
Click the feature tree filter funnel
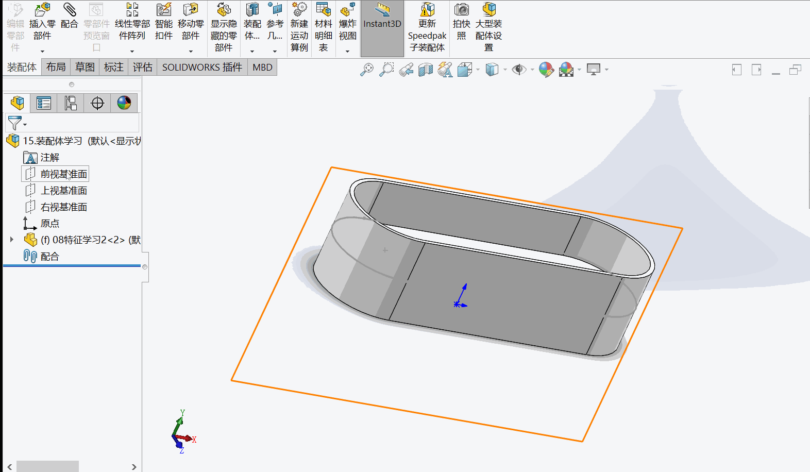click(16, 123)
